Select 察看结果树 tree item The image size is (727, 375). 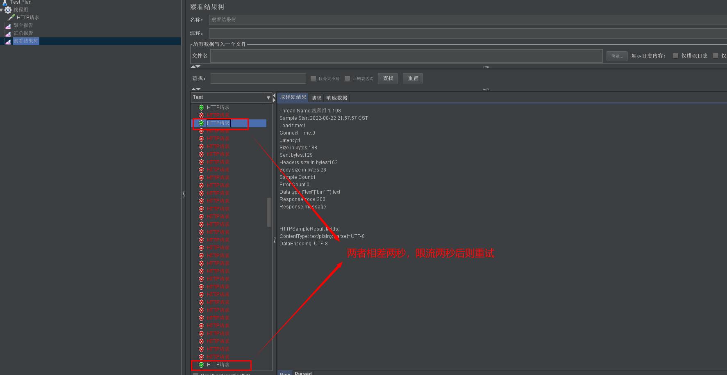[26, 41]
